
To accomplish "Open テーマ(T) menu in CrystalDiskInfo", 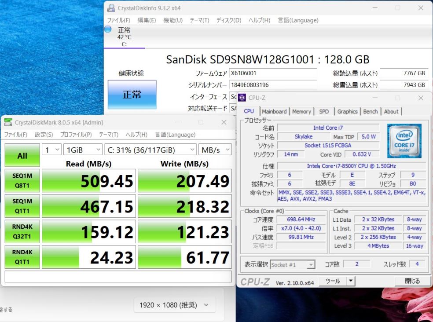I will coord(199,20).
